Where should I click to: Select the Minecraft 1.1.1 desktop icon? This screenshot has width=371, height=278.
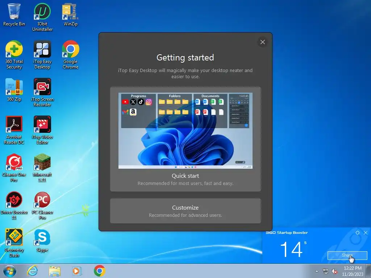pos(42,167)
